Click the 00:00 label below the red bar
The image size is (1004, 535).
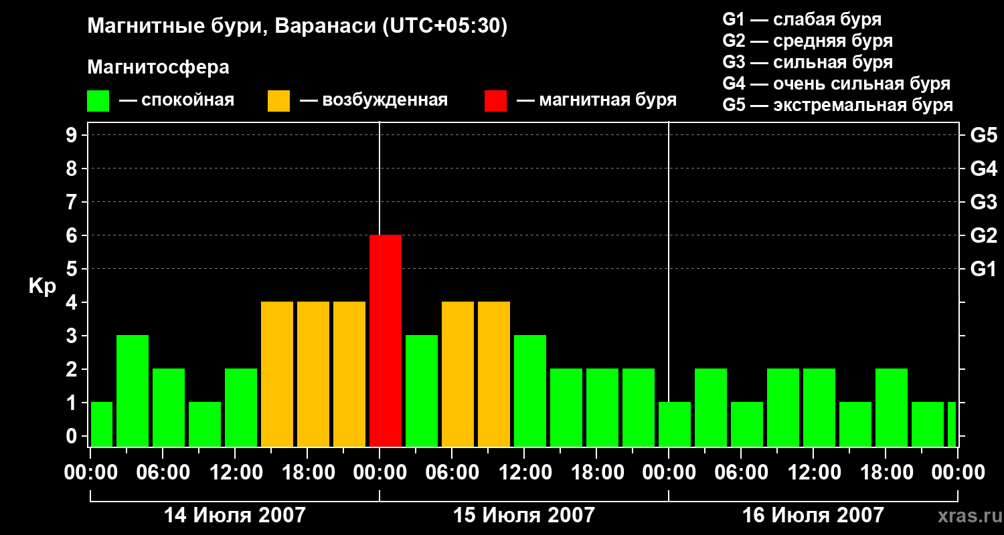(380, 473)
